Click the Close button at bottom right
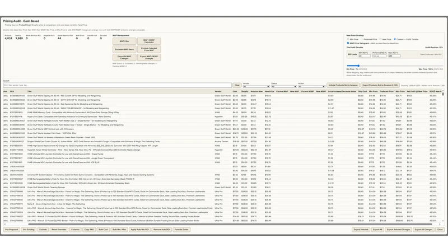448x252 pixels. 440,230
